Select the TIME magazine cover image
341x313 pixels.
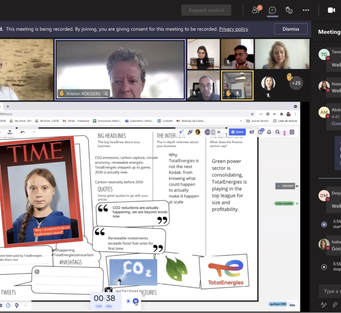40,192
